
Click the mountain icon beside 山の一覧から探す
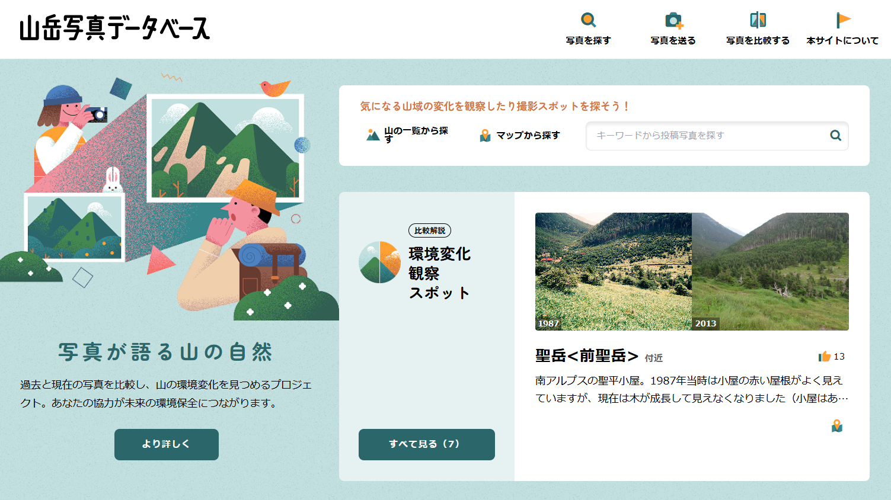point(373,135)
